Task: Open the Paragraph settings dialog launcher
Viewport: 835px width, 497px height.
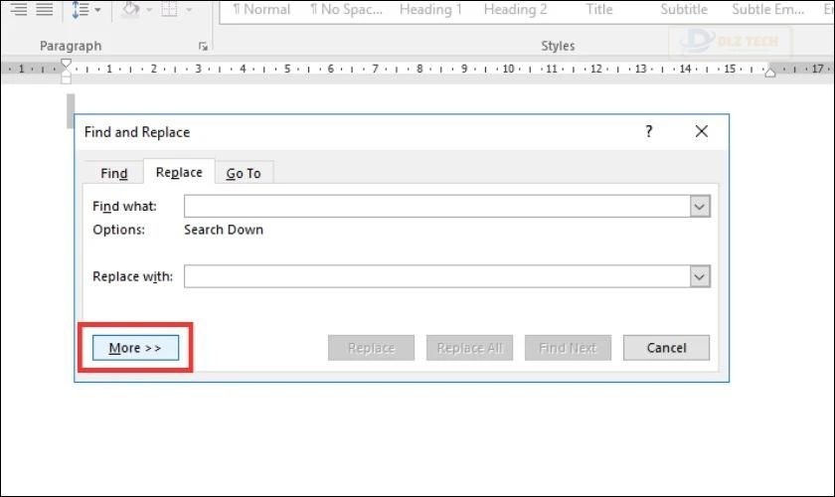Action: tap(203, 47)
